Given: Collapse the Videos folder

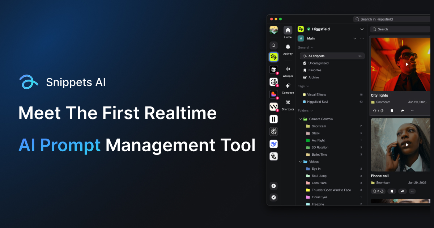Looking at the screenshot, I should 300,161.
